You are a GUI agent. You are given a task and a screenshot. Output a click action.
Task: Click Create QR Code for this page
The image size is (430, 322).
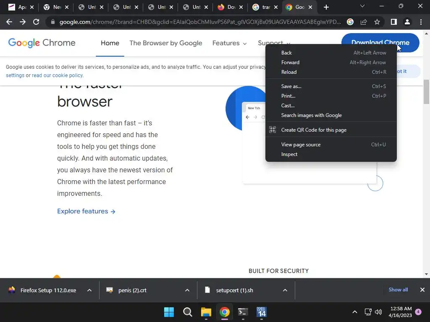point(331,130)
